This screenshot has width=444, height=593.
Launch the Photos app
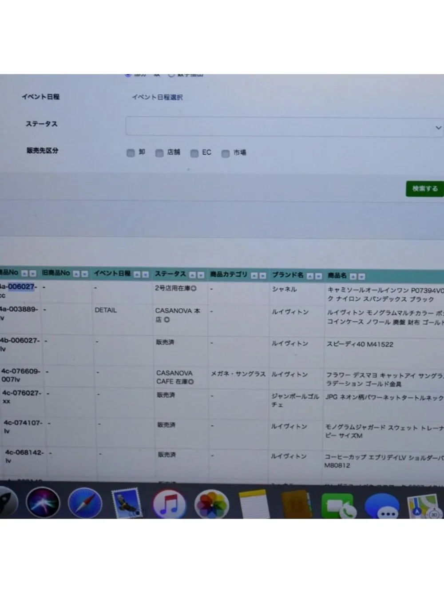(x=212, y=505)
